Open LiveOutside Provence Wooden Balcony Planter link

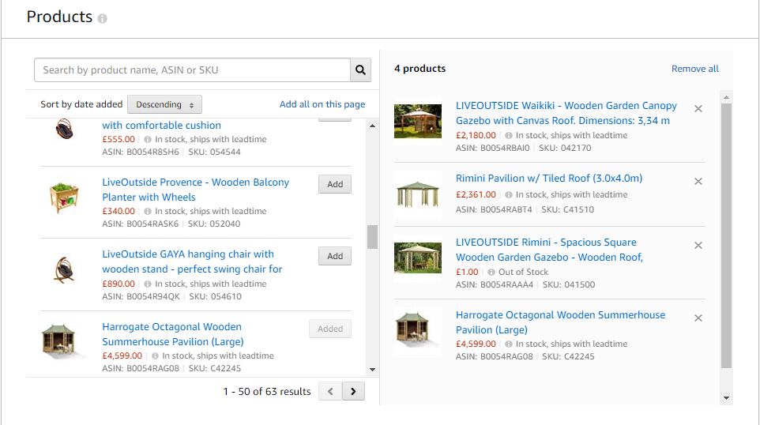(195, 190)
